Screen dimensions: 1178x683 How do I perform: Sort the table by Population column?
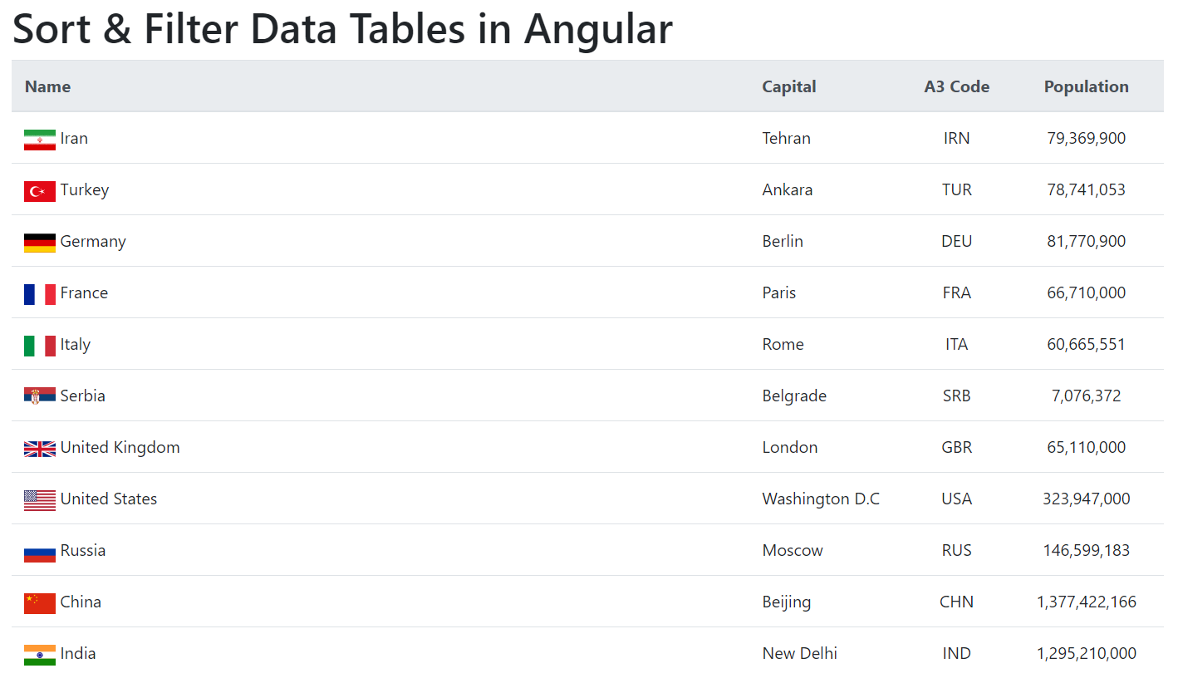(x=1086, y=86)
